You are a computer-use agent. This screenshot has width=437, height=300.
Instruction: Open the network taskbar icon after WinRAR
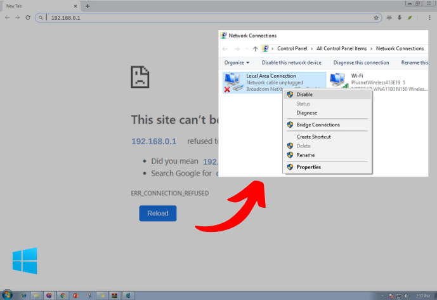point(128,296)
